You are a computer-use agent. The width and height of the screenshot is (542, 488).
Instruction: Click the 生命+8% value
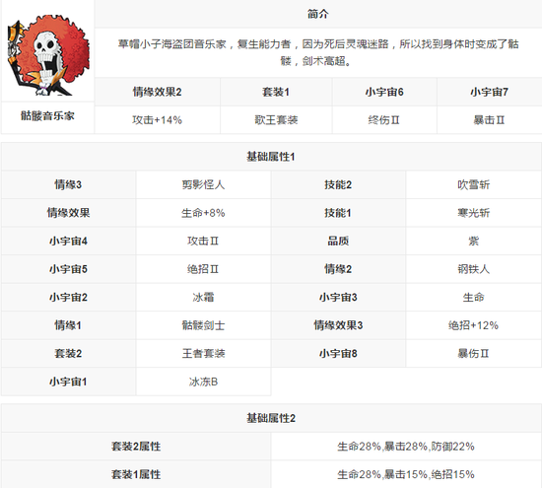(204, 213)
